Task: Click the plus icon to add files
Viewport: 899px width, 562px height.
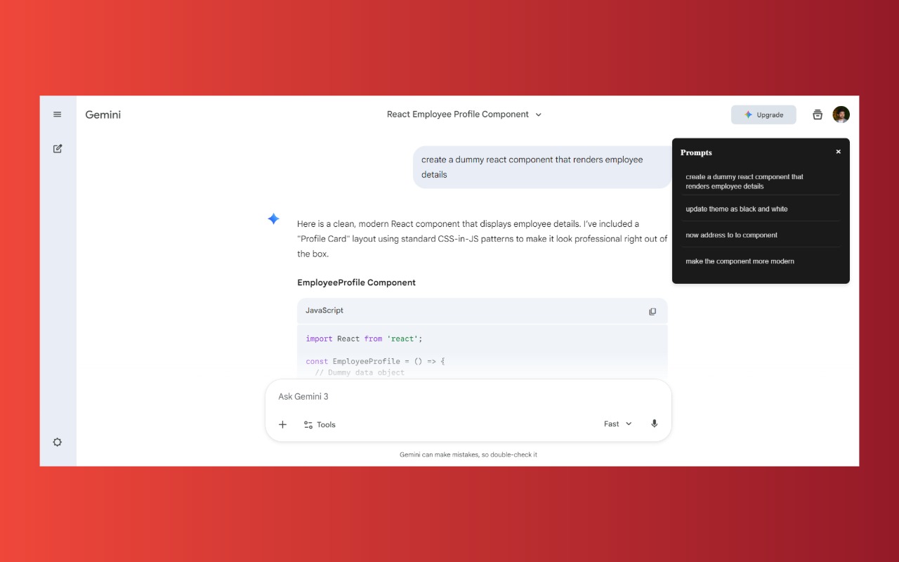Action: pos(282,424)
